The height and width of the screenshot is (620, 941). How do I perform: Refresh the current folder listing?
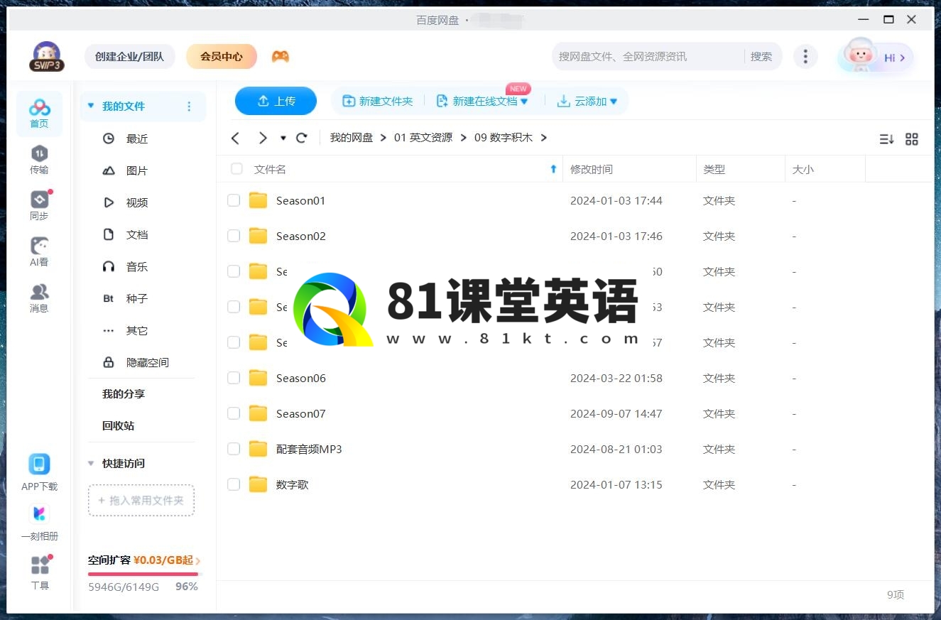[302, 138]
